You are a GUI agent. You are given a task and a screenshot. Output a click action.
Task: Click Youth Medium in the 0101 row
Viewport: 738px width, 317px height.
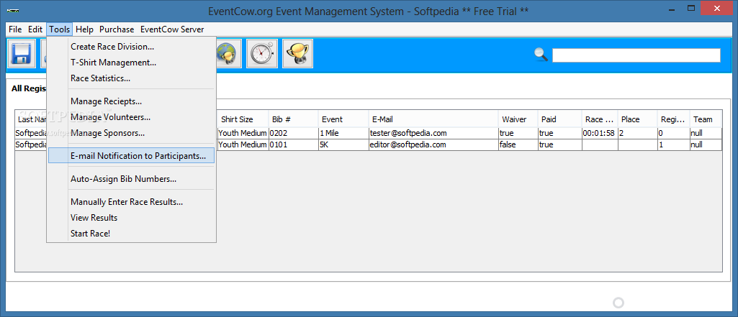[243, 144]
